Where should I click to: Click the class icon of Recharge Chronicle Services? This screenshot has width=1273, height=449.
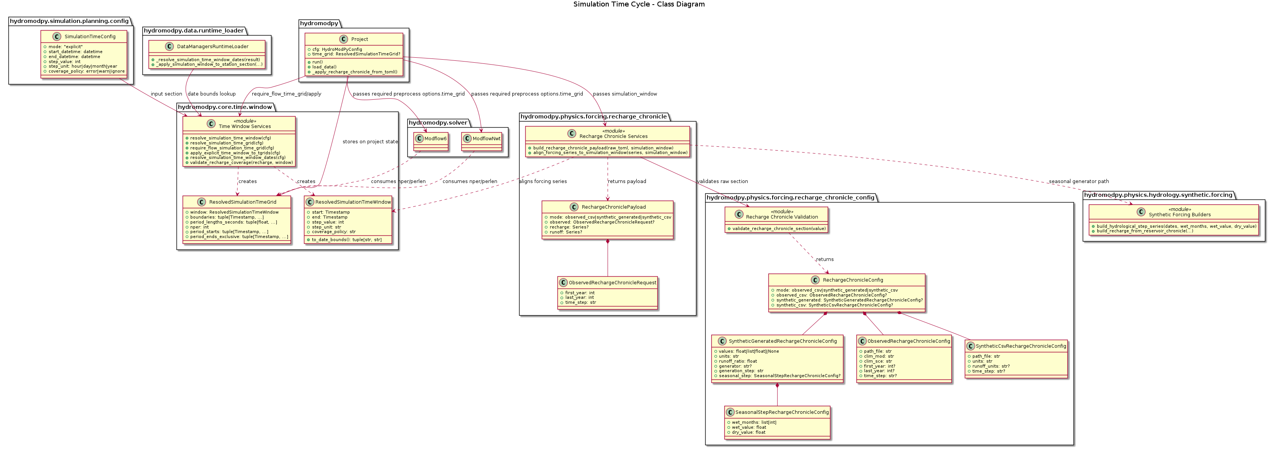[572, 133]
